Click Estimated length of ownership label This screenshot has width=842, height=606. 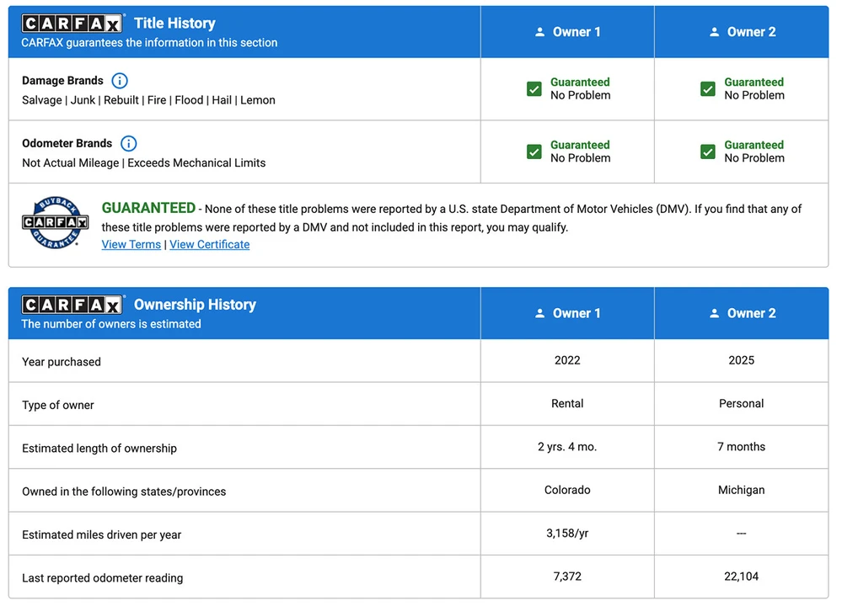coord(99,449)
